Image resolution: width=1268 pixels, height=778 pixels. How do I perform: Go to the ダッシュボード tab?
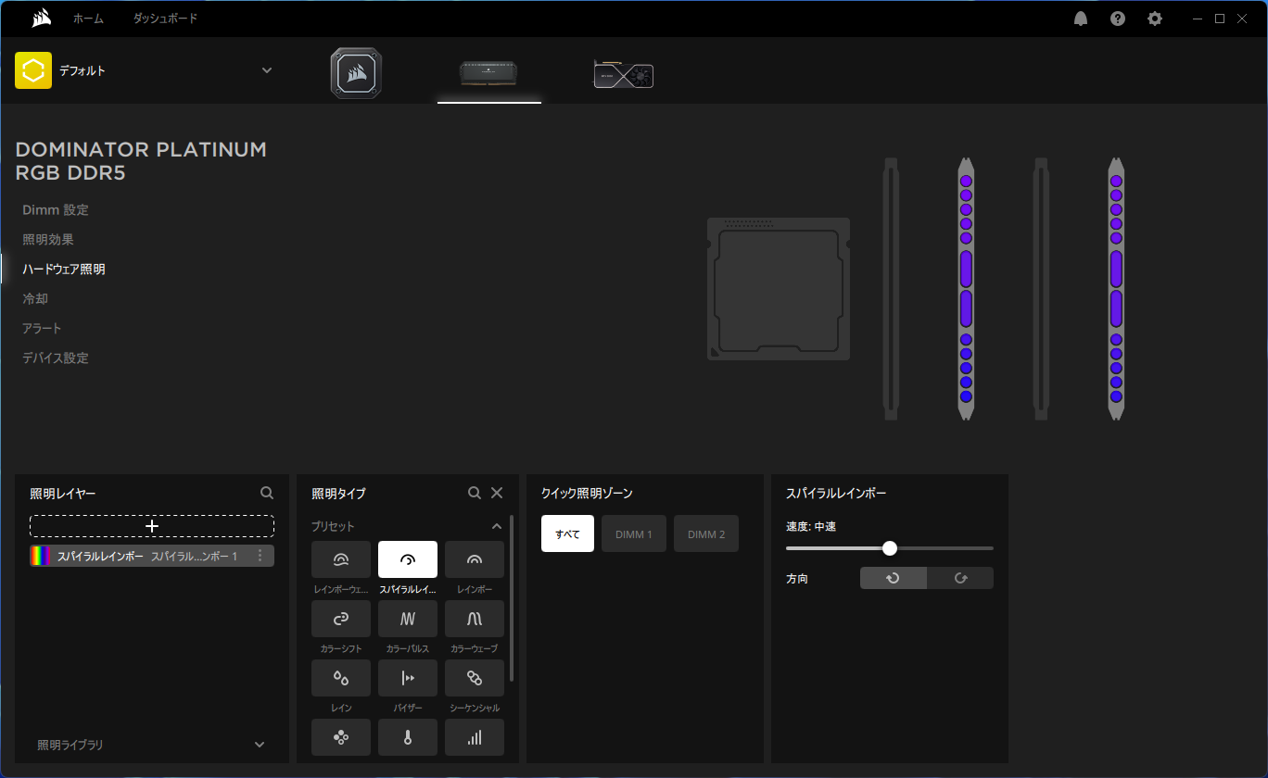(x=165, y=19)
